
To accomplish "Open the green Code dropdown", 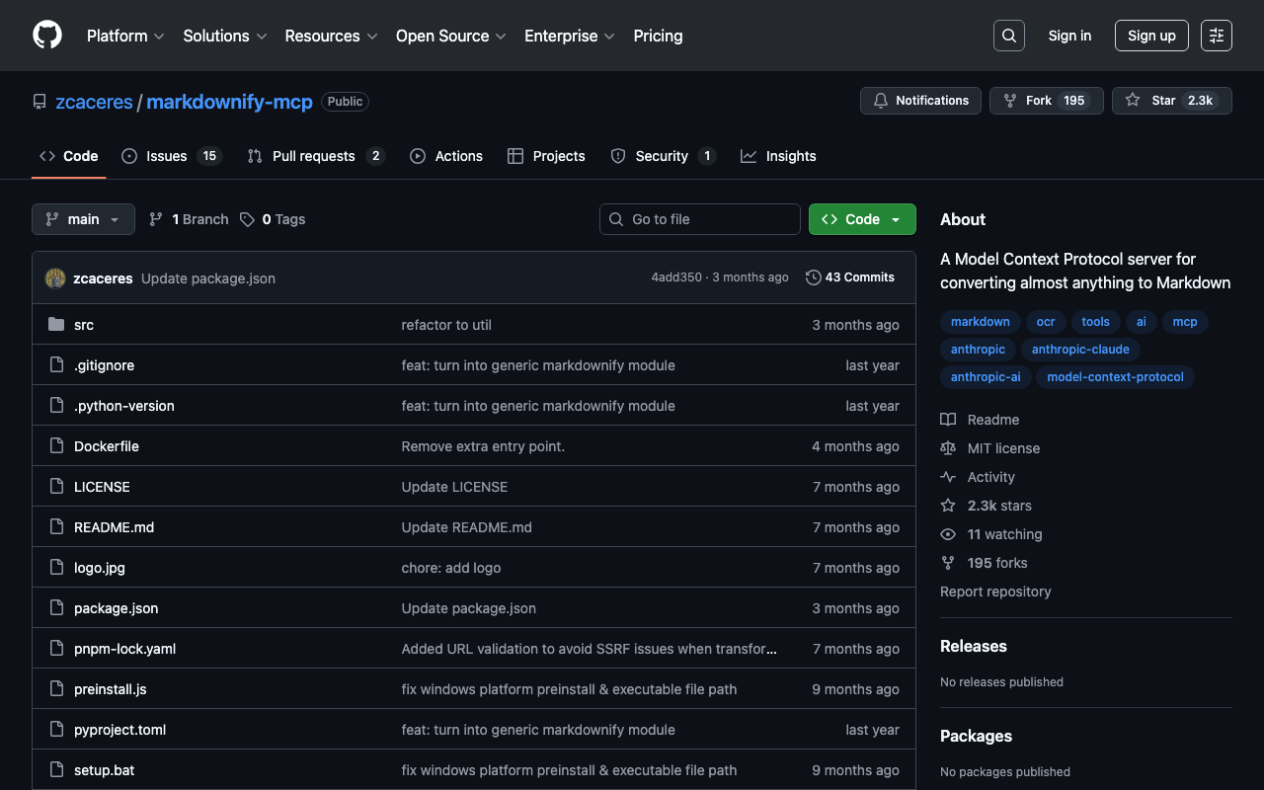I will (x=861, y=219).
